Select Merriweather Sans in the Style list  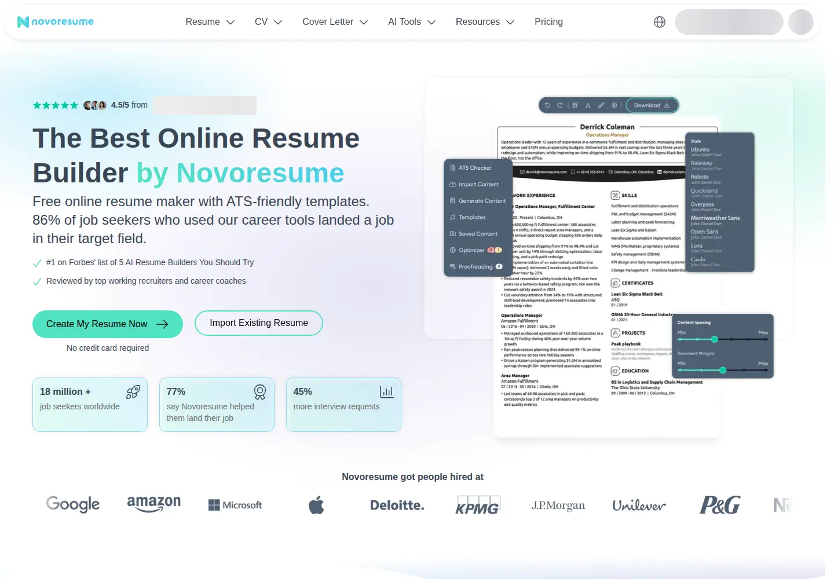[x=715, y=220]
